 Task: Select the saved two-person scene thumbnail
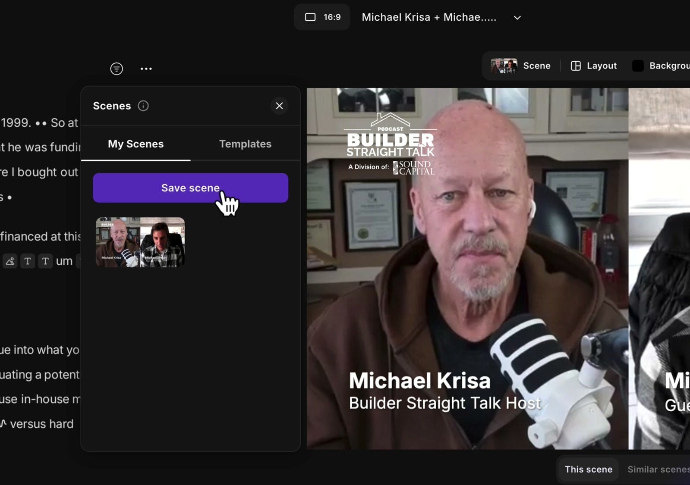click(x=140, y=242)
